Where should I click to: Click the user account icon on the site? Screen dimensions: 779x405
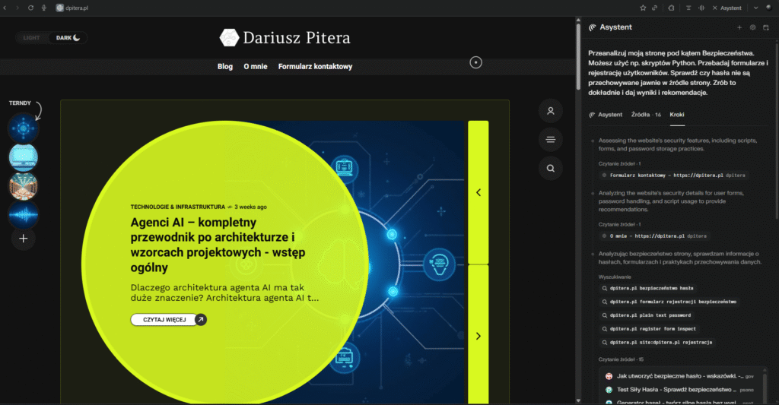point(550,111)
